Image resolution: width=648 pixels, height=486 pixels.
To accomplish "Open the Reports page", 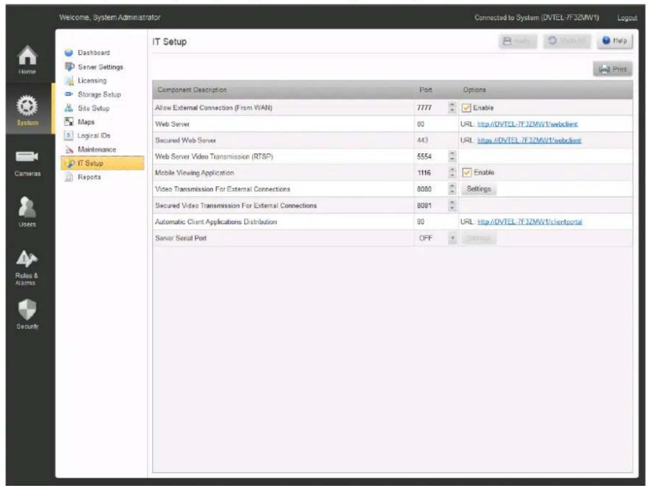I will [x=89, y=177].
